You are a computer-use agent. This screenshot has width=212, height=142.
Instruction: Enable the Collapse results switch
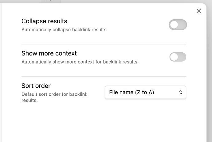coord(178,25)
